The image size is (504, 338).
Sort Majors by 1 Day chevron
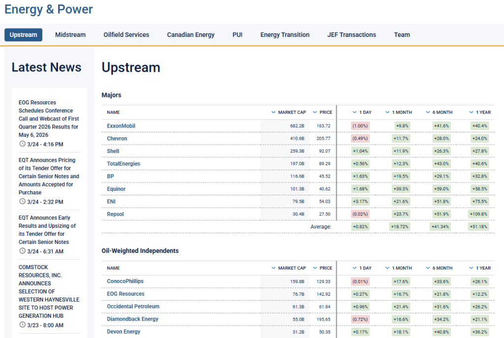coord(354,112)
